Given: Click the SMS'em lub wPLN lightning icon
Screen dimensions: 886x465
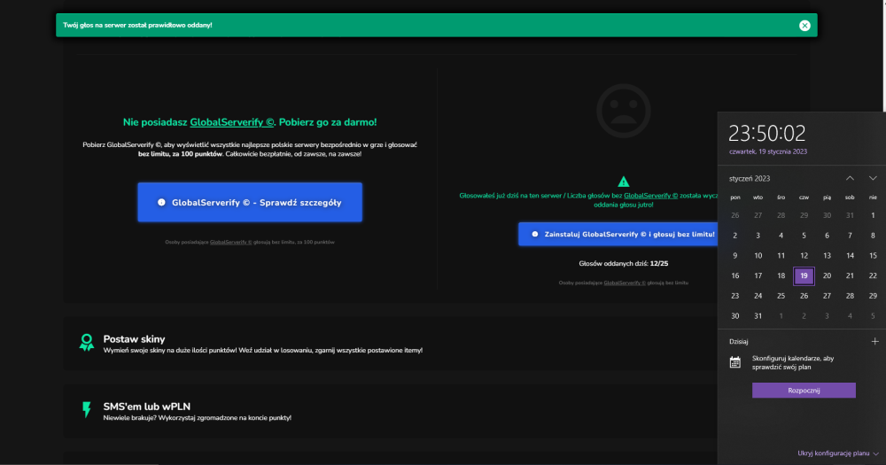Looking at the screenshot, I should tap(87, 409).
